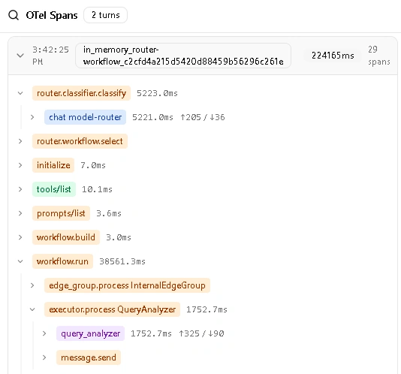Viewport: 401px width, 374px height.
Task: Select the router.classifier.classify span label
Action: tap(81, 93)
